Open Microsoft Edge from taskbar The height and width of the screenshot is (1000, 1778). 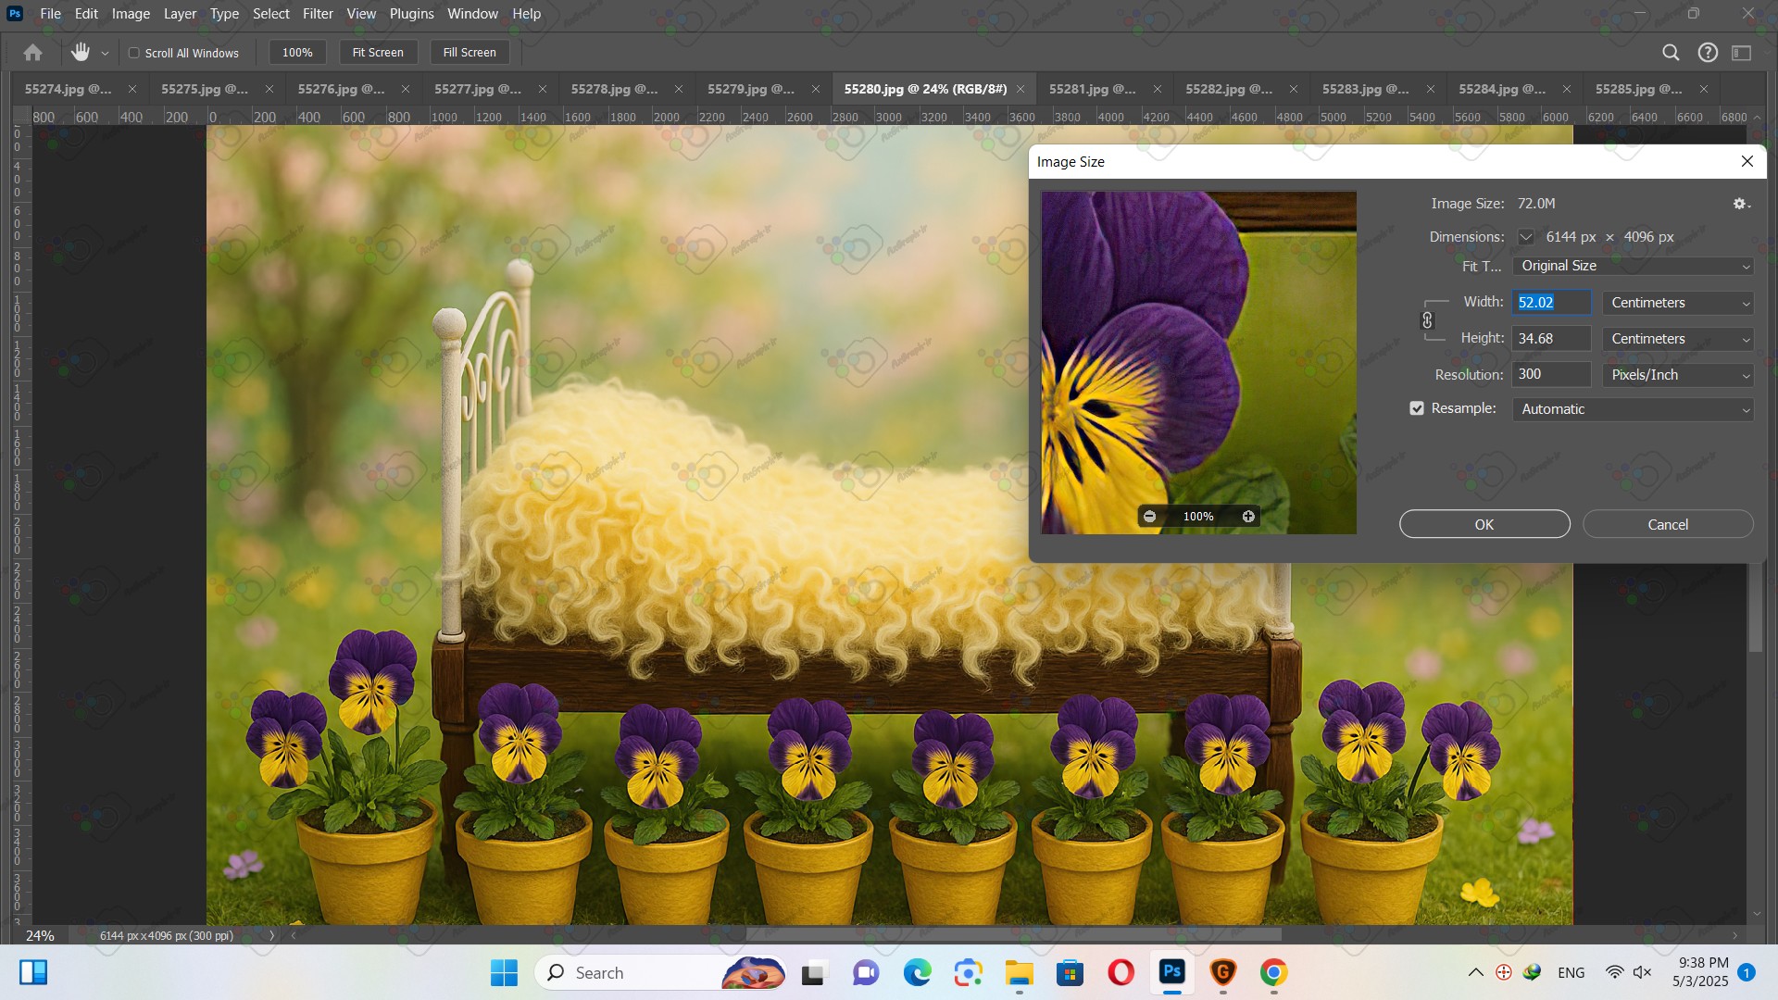coord(917,972)
